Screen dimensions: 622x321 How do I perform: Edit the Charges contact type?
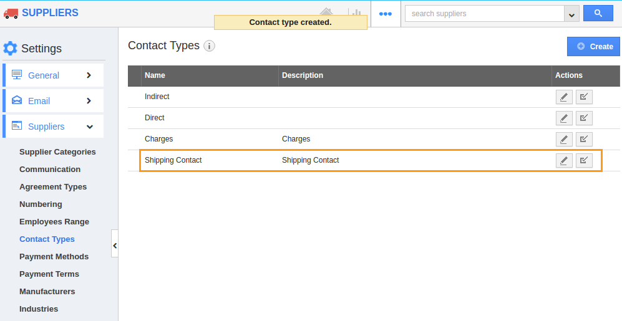click(564, 139)
